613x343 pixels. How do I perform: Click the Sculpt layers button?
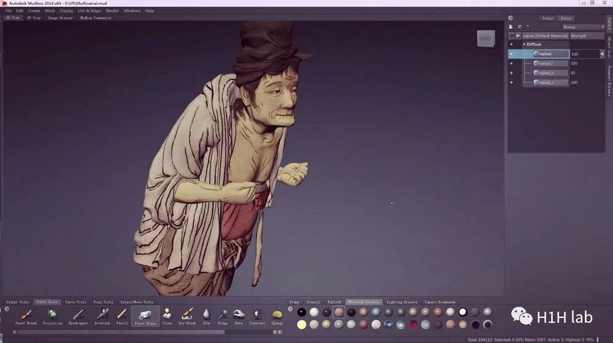coord(547,18)
